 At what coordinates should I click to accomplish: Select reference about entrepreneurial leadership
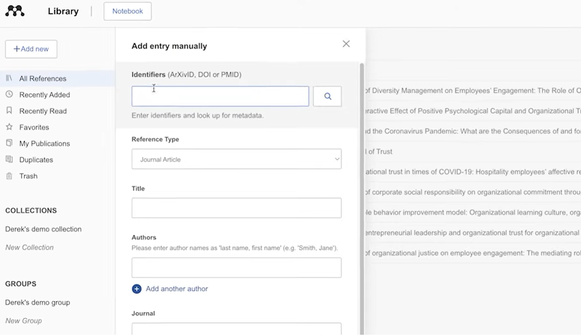click(473, 232)
